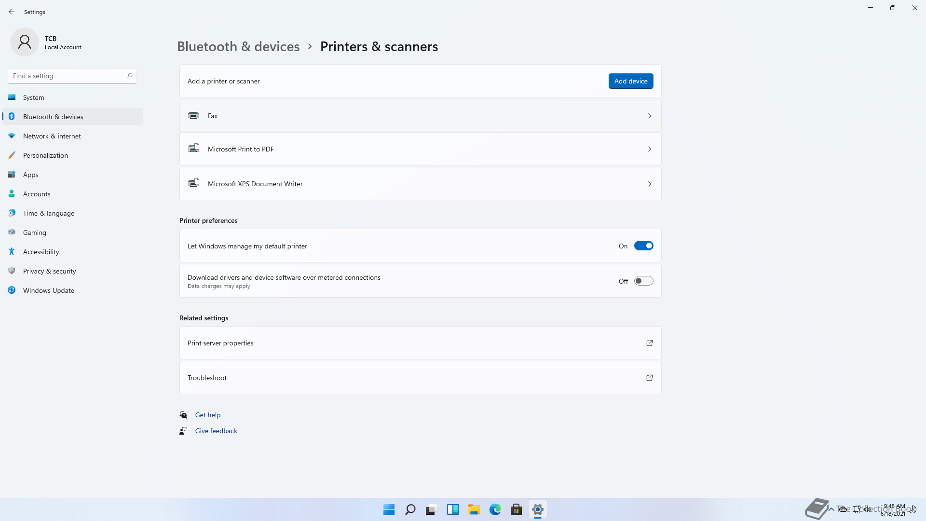Viewport: 926px width, 521px height.
Task: Click the back arrow in Settings
Action: click(12, 12)
